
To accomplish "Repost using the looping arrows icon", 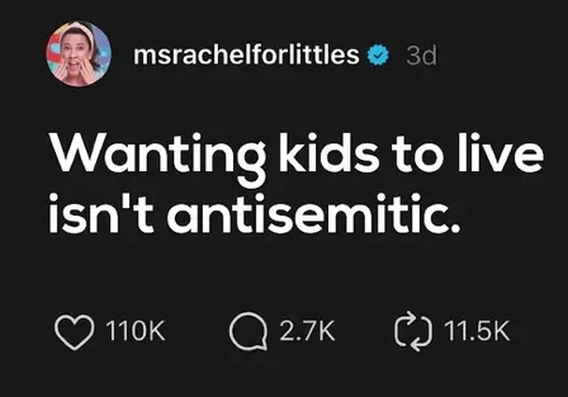I will pos(408,333).
